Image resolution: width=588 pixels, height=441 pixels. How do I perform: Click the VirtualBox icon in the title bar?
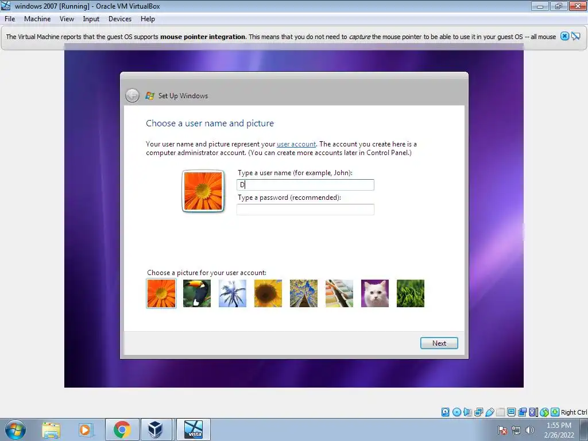pos(6,6)
